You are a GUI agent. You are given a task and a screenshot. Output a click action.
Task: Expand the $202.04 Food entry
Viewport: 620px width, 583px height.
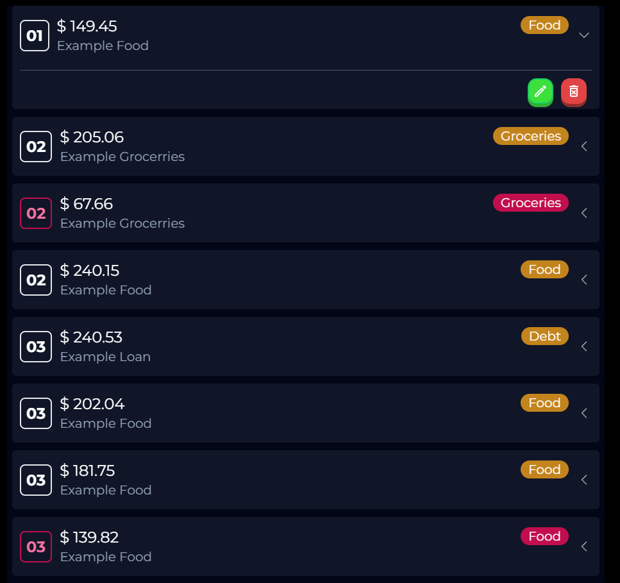click(583, 413)
